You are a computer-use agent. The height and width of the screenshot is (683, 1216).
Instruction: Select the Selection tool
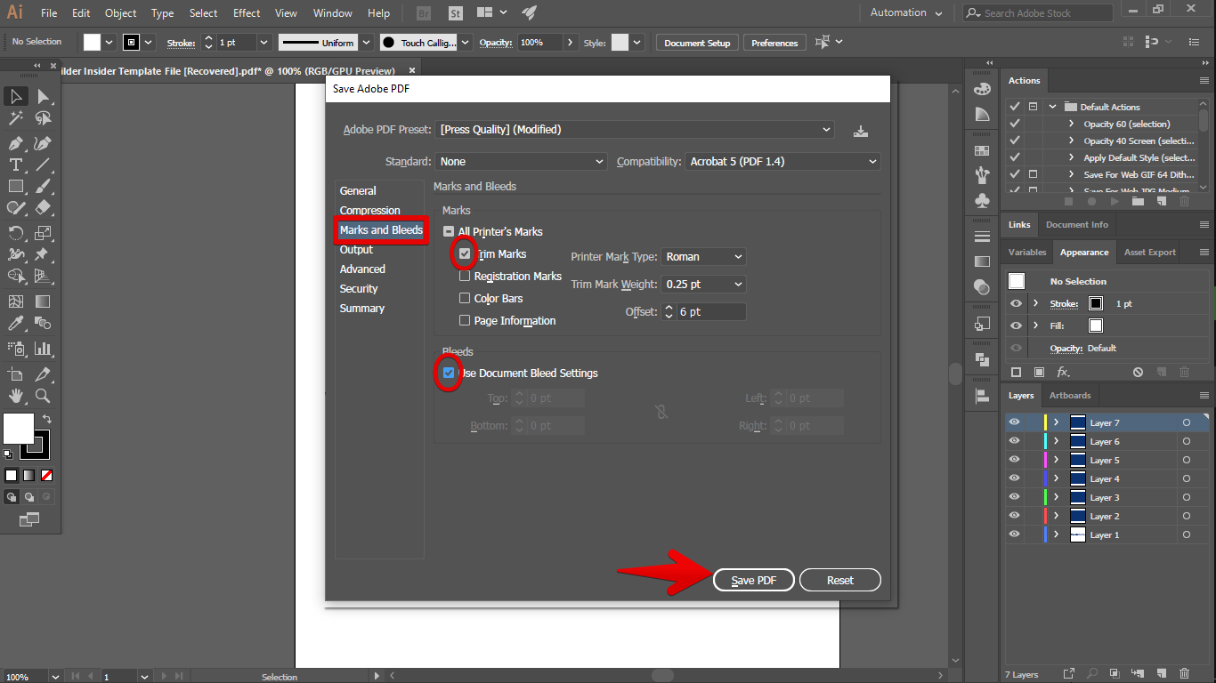[14, 96]
